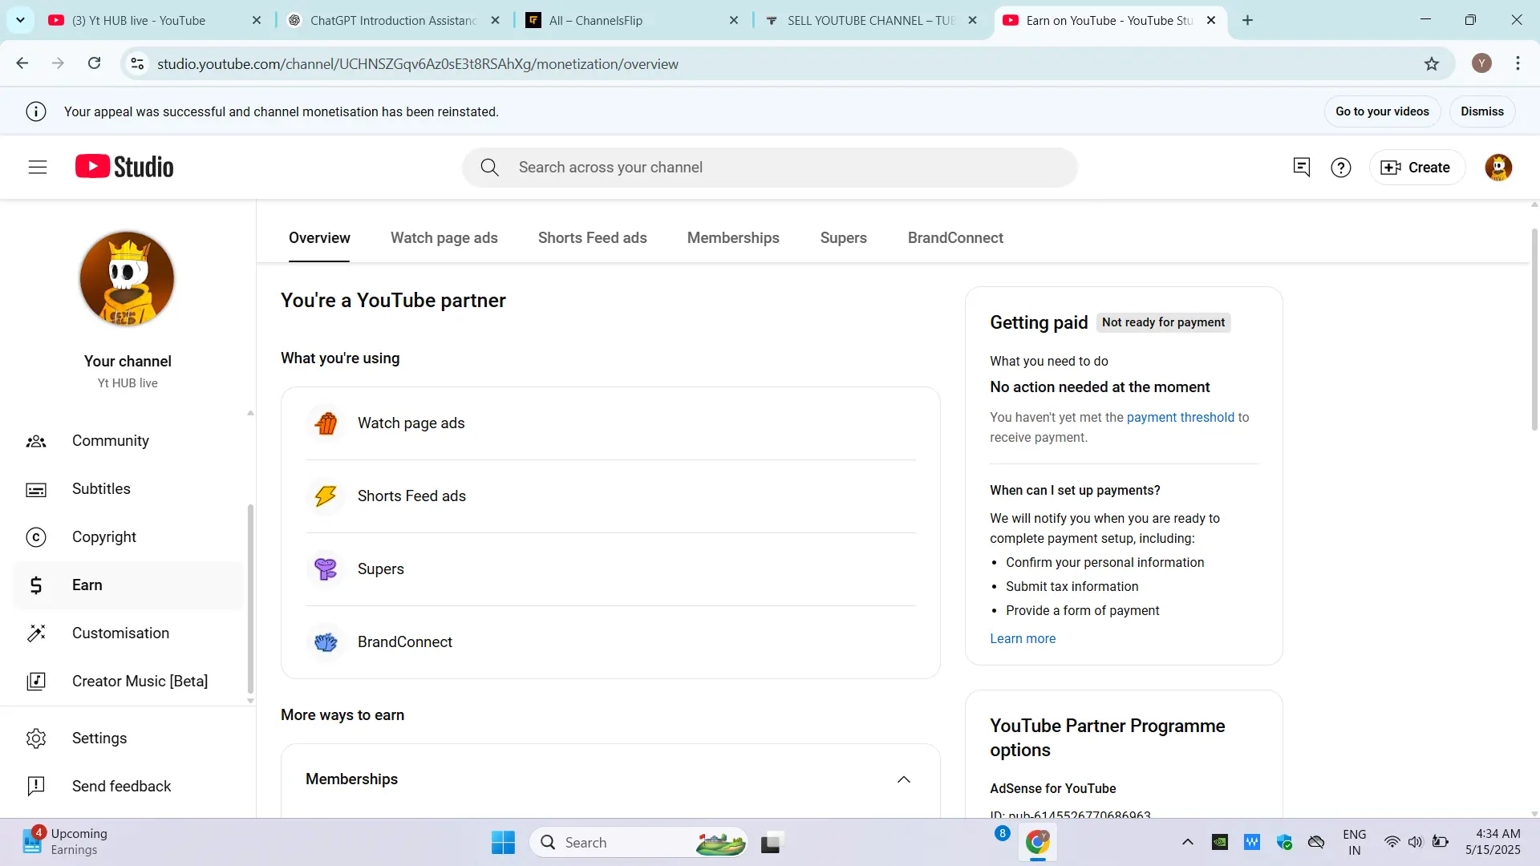Switch to SELL YOUTUBE CHANNEL tab

click(x=870, y=20)
